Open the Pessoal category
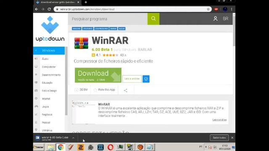269x151 pixels. 46,122
